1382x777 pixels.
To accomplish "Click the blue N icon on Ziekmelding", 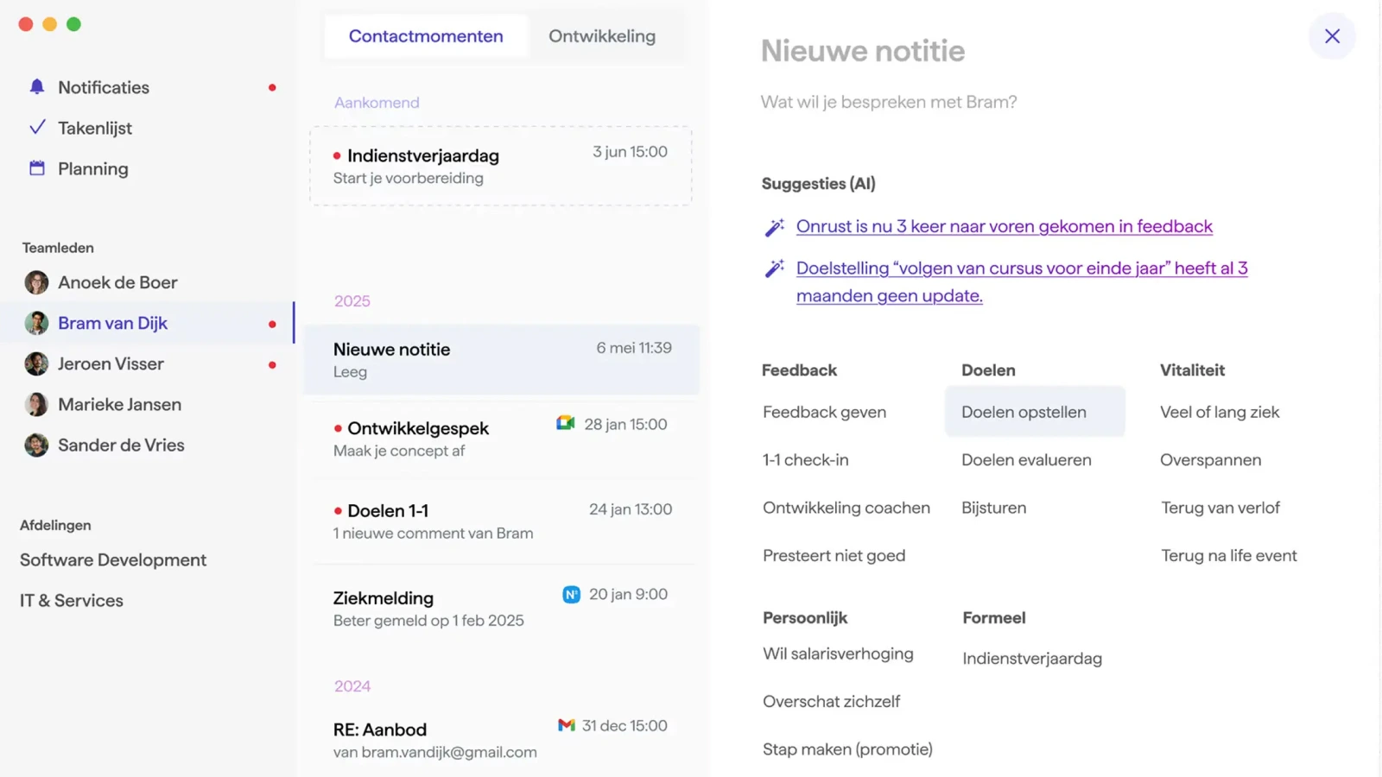I will click(x=571, y=594).
